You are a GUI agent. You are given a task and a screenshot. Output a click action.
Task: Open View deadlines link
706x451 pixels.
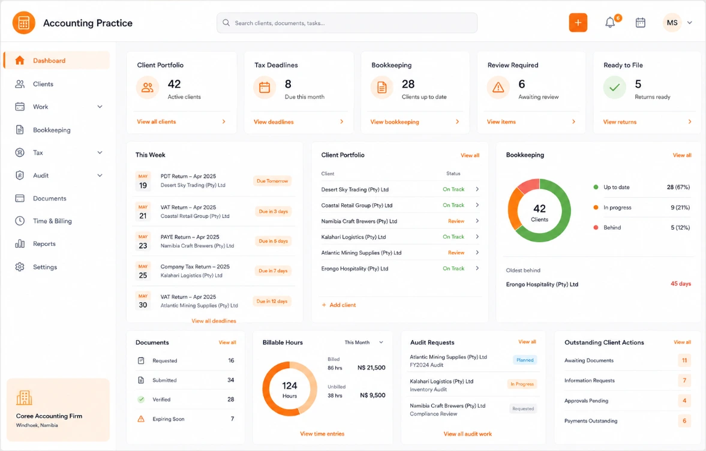click(274, 122)
